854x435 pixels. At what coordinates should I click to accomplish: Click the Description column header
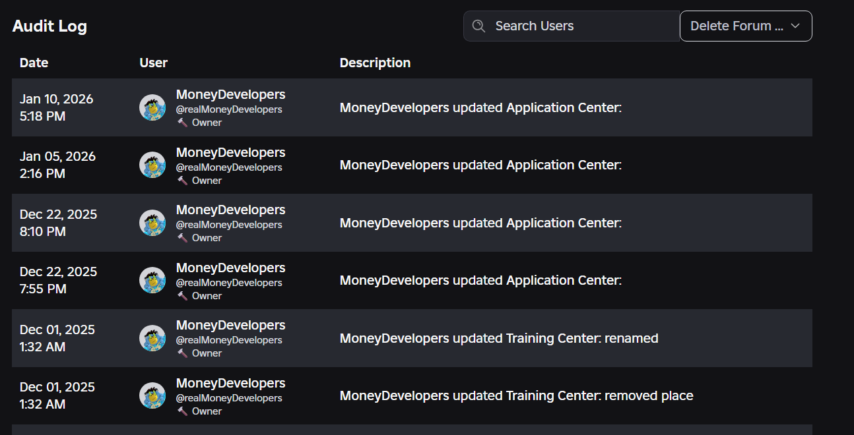(x=375, y=63)
